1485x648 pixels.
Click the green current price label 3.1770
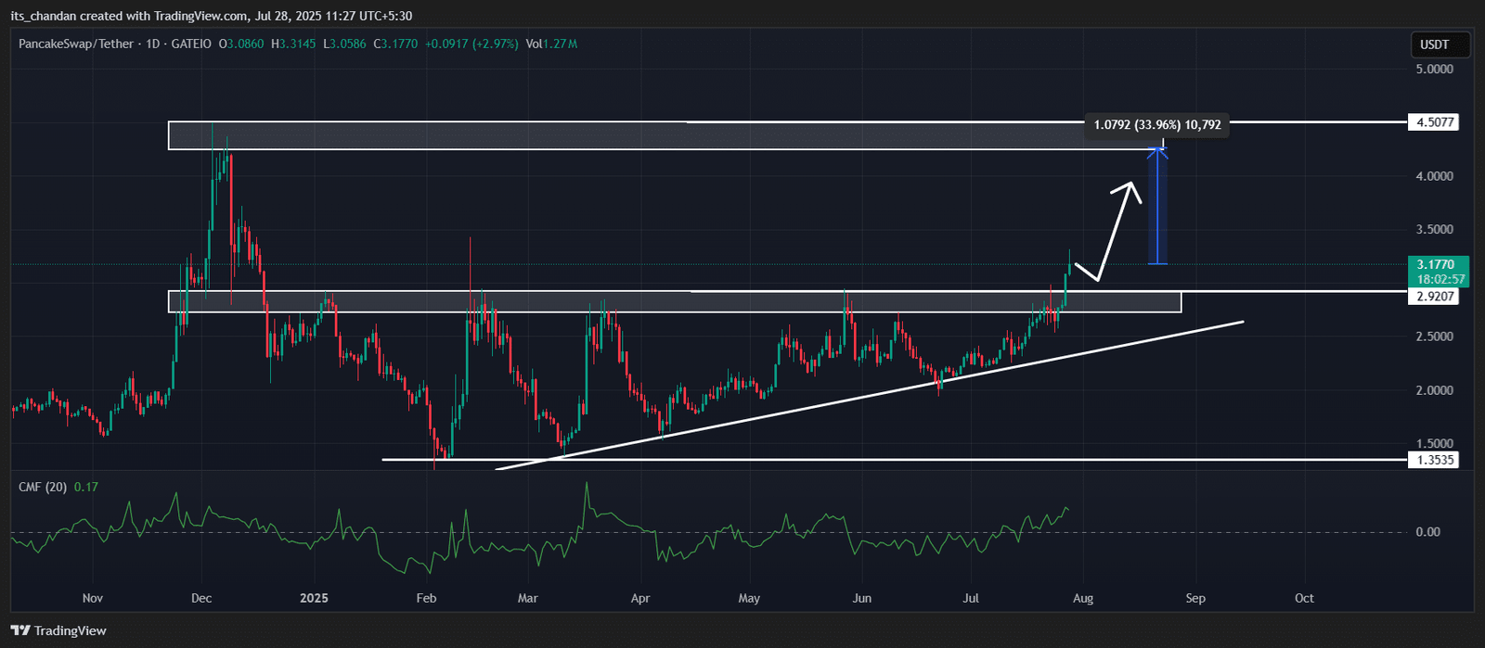click(1438, 265)
